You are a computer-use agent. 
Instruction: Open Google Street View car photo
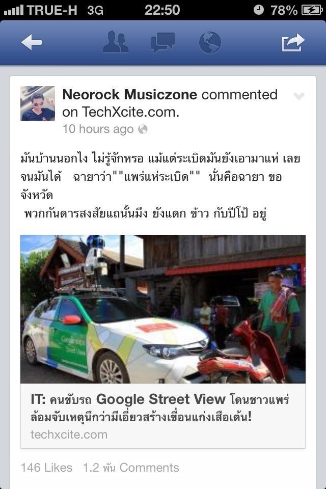(163, 309)
